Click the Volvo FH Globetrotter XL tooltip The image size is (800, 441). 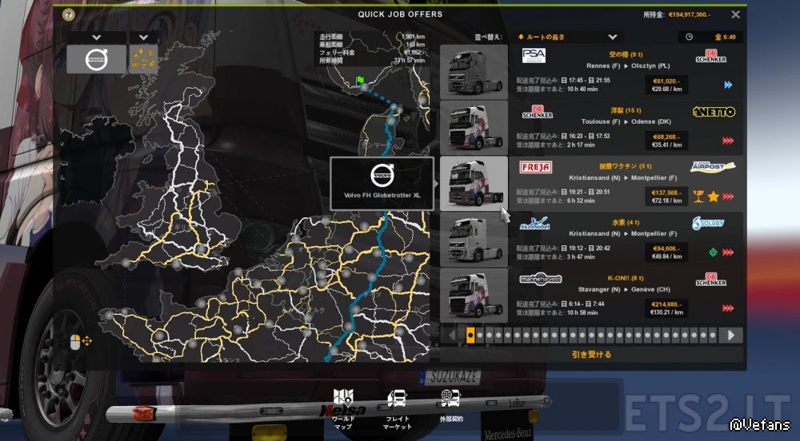(382, 183)
